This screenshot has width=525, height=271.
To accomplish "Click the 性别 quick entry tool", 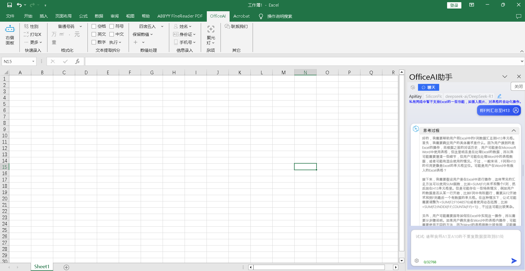I will click(31, 26).
